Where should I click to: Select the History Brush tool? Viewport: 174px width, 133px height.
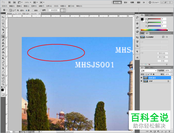tap(3, 46)
